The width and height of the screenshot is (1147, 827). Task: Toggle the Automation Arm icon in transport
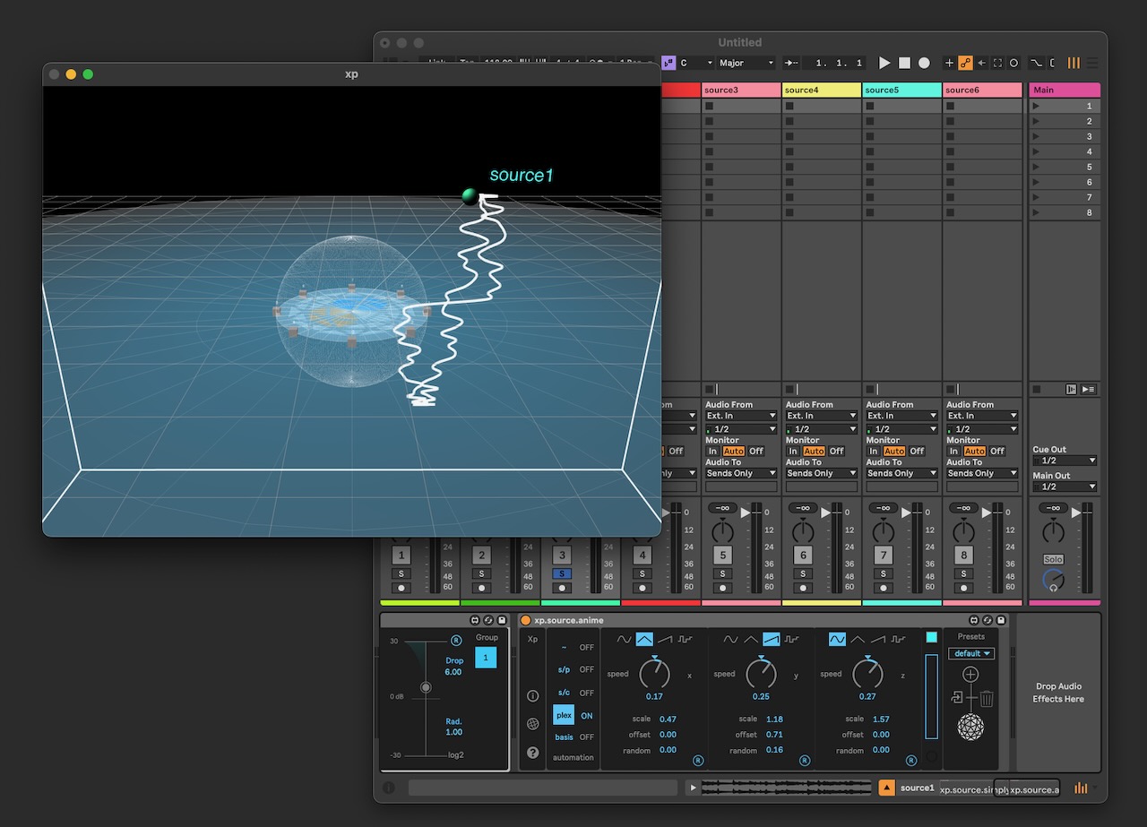(965, 63)
